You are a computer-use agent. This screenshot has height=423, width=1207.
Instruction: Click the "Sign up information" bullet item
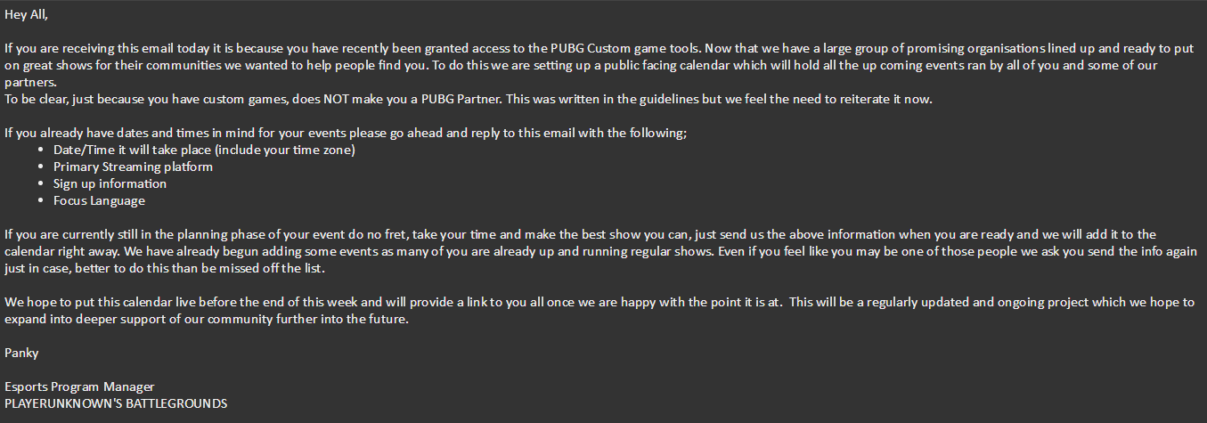tap(110, 183)
